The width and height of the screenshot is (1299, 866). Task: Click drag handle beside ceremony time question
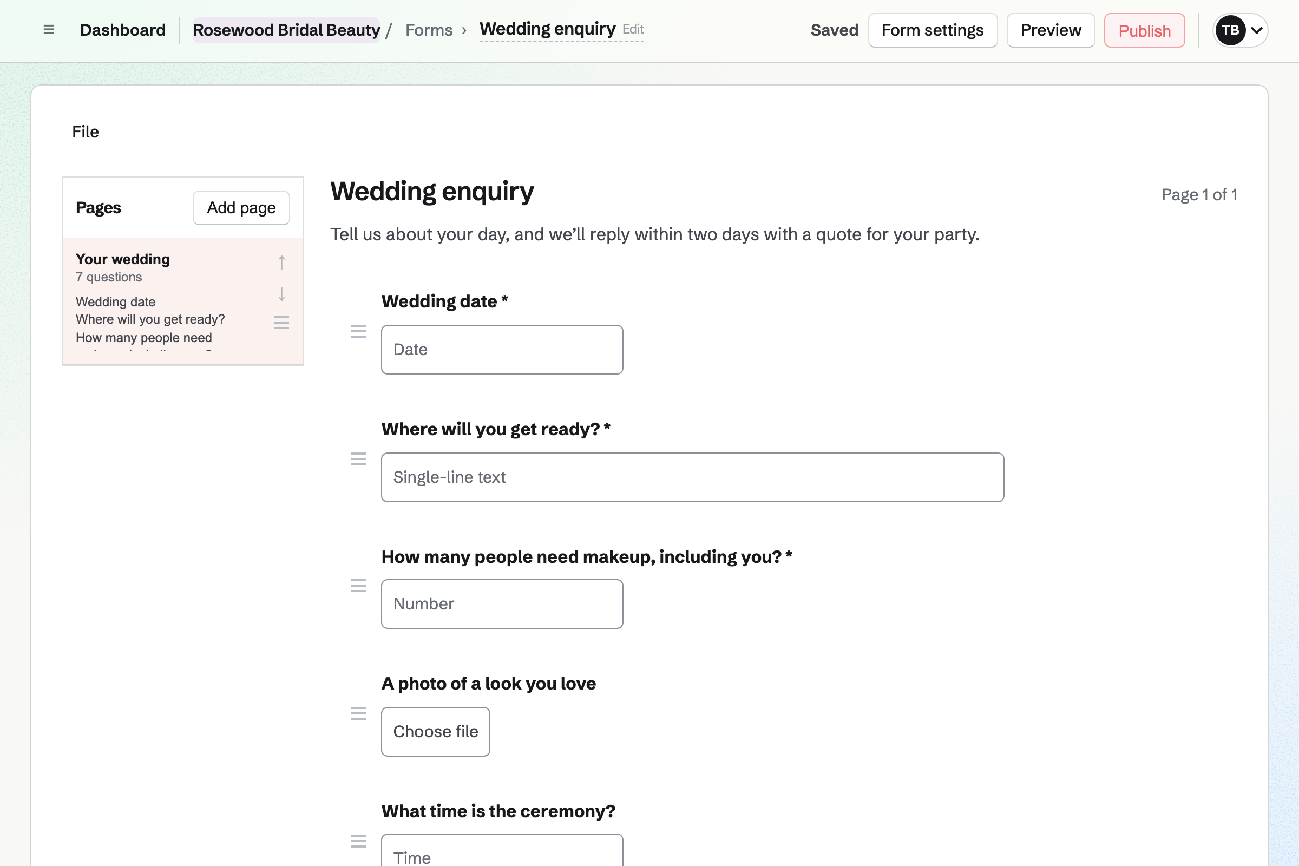click(358, 841)
